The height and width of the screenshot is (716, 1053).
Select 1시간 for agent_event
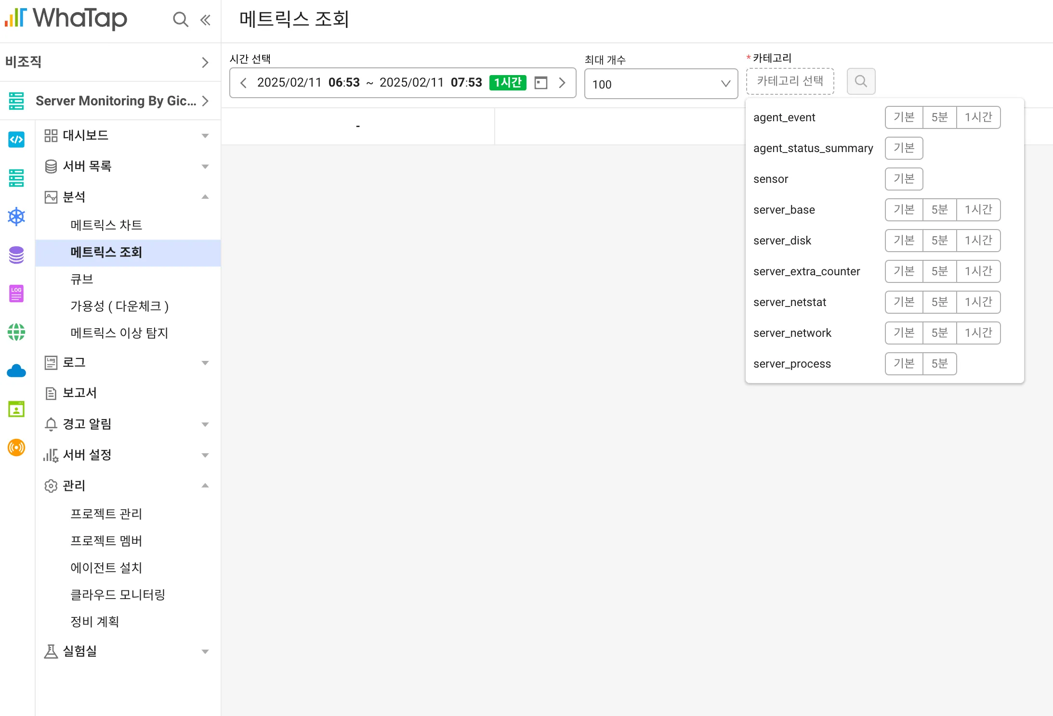(x=978, y=117)
